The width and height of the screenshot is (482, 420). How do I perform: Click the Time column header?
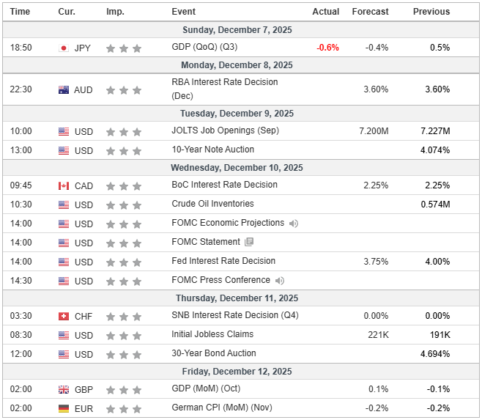click(20, 12)
